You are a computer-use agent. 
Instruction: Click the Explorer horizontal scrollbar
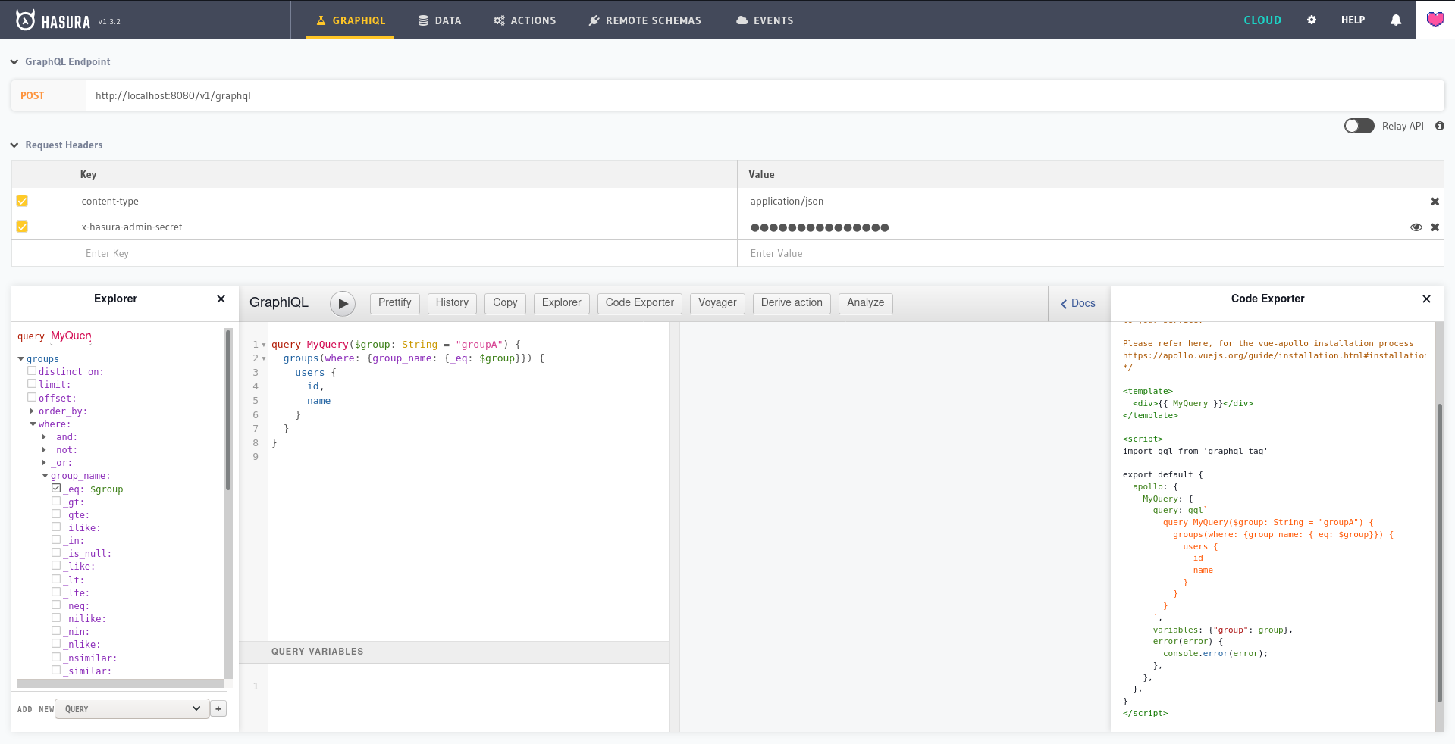coord(121,683)
